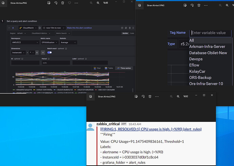Click the duplicate query icon in row A
This screenshot has height=166, width=234.
tap(126, 28)
